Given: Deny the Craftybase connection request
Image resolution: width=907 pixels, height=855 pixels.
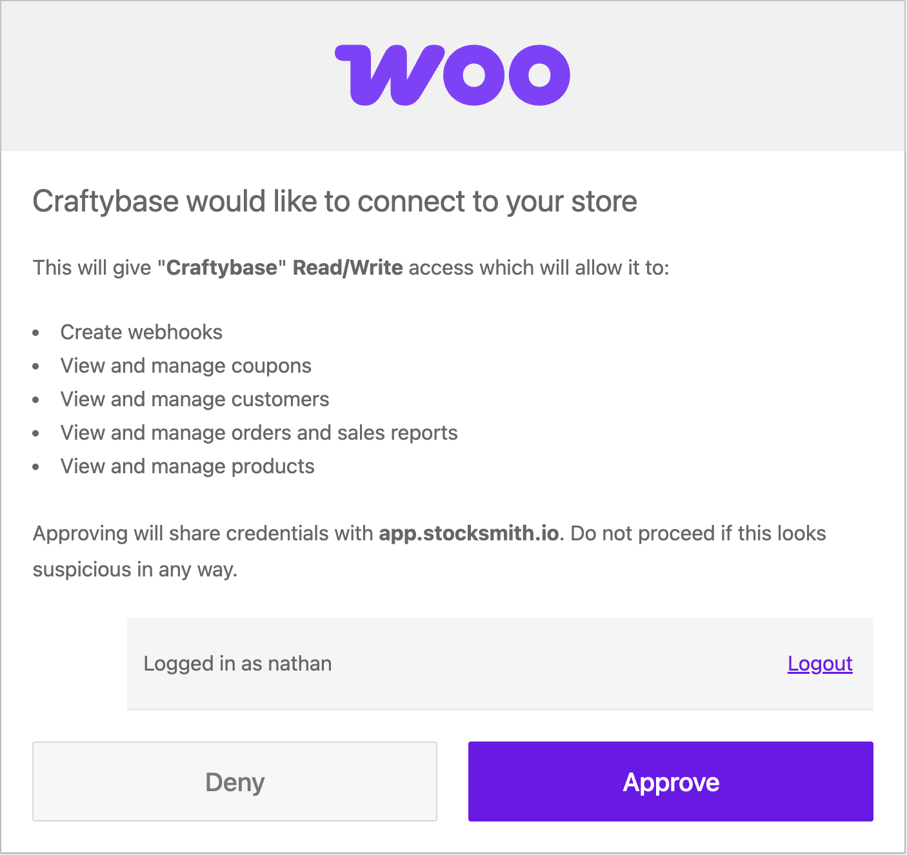Looking at the screenshot, I should coord(235,781).
